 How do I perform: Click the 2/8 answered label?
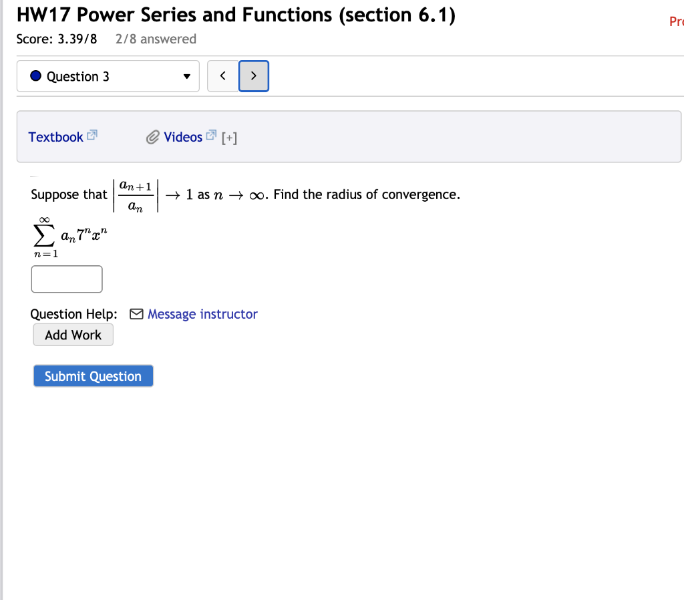pyautogui.click(x=156, y=39)
